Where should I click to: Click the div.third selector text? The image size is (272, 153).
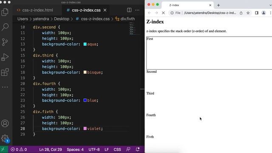tap(43, 55)
